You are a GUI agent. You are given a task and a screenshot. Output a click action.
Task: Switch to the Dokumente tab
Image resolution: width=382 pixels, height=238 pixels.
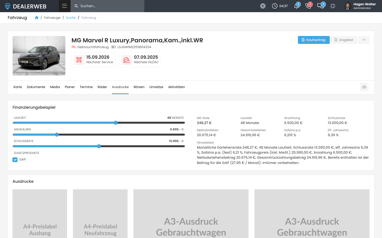tap(36, 87)
